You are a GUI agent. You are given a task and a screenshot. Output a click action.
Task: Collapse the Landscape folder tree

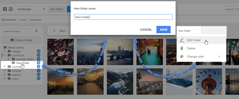point(5,55)
